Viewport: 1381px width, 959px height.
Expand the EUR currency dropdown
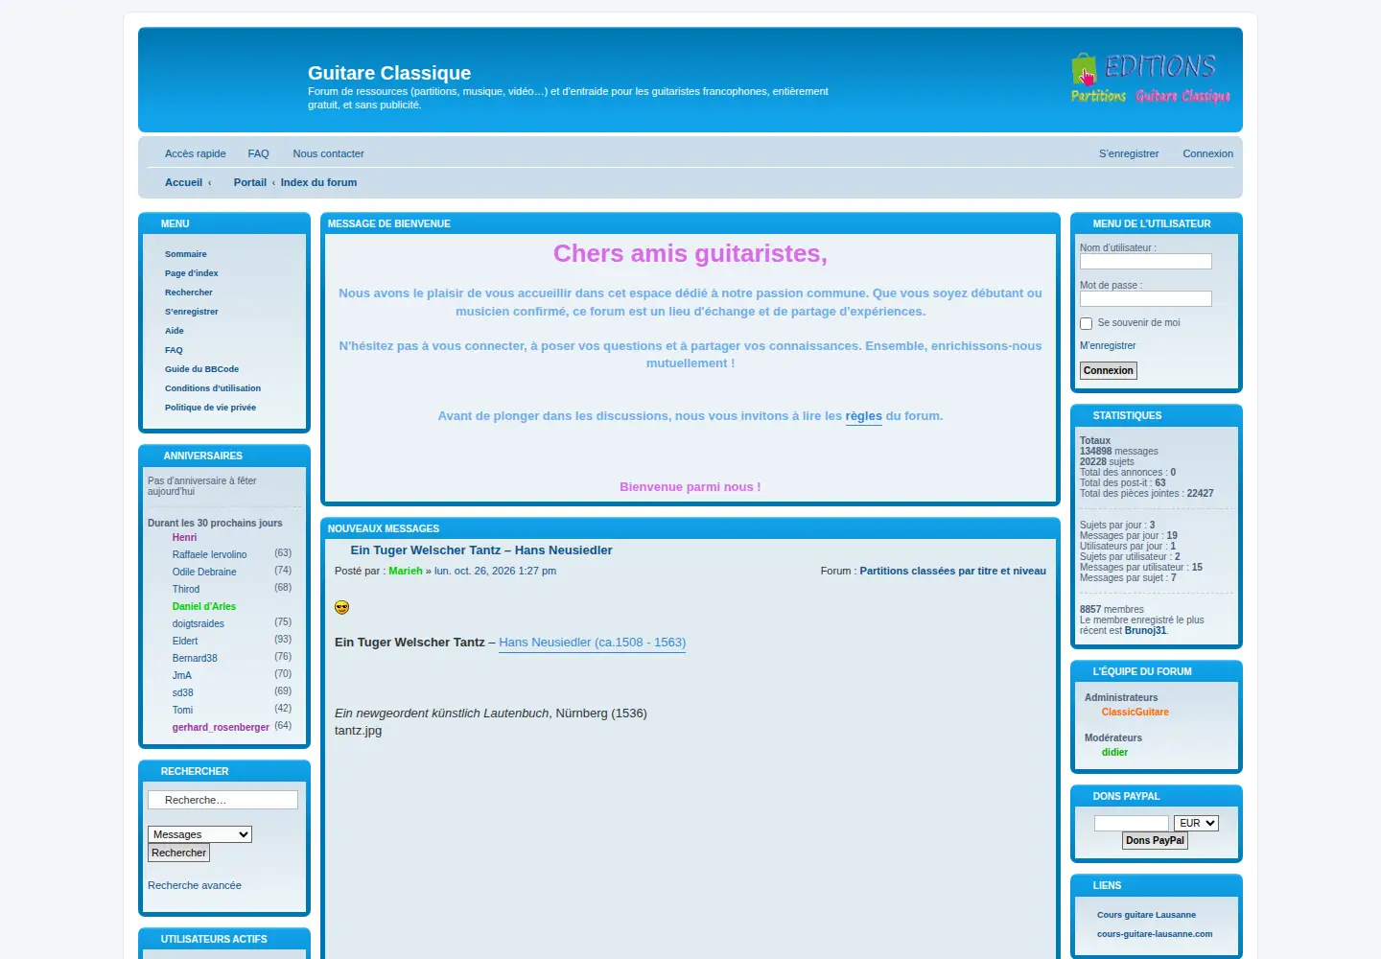(x=1196, y=823)
